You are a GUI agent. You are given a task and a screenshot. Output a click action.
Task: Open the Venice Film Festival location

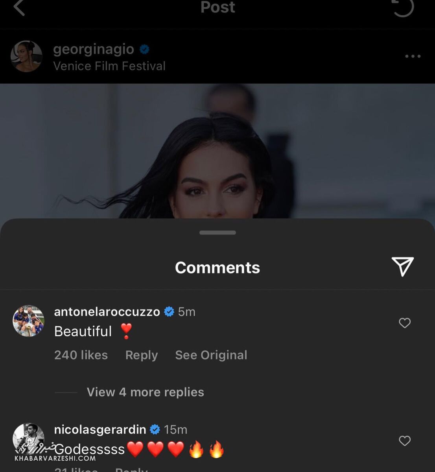[x=109, y=66]
